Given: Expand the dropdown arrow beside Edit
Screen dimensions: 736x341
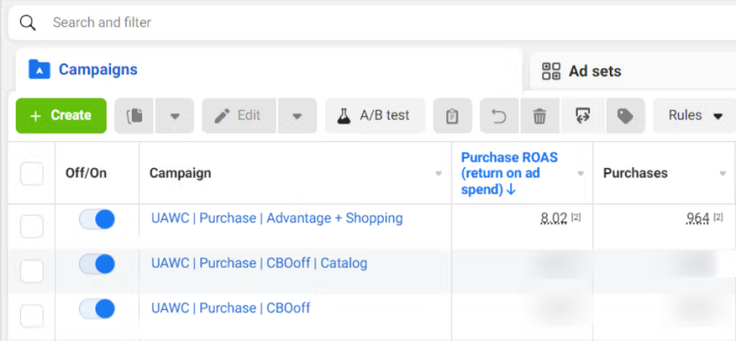Looking at the screenshot, I should tap(297, 116).
